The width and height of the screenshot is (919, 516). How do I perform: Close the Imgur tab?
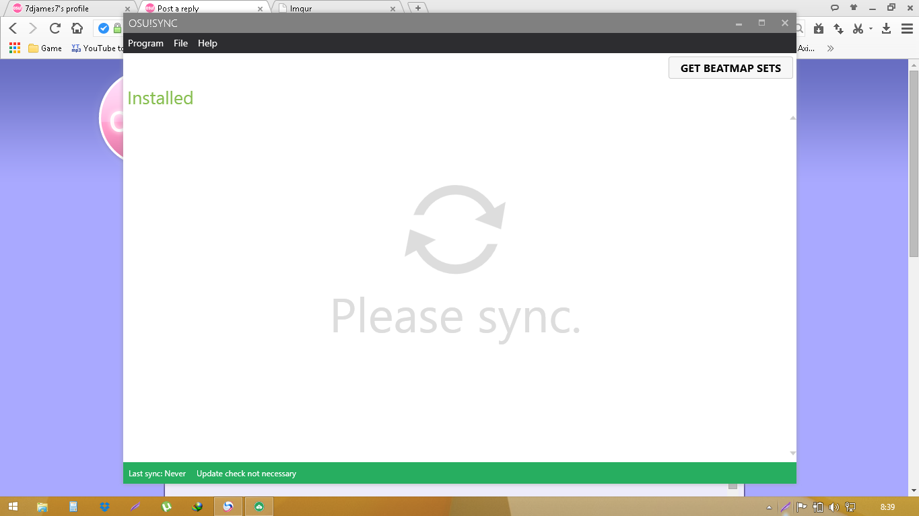pyautogui.click(x=393, y=9)
